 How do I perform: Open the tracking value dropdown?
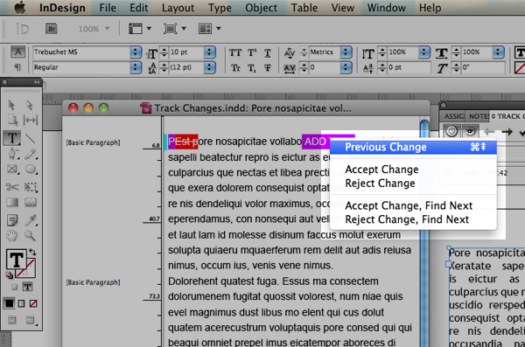point(346,67)
